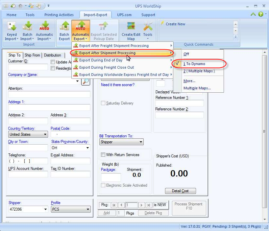
Task: Open the Automatic Export ribbon button
Action: coord(81,31)
